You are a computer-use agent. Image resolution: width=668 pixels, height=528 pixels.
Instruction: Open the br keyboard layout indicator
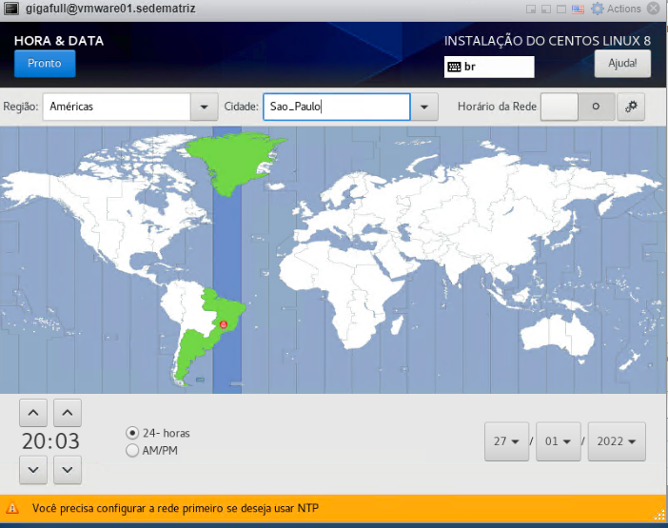coord(489,67)
